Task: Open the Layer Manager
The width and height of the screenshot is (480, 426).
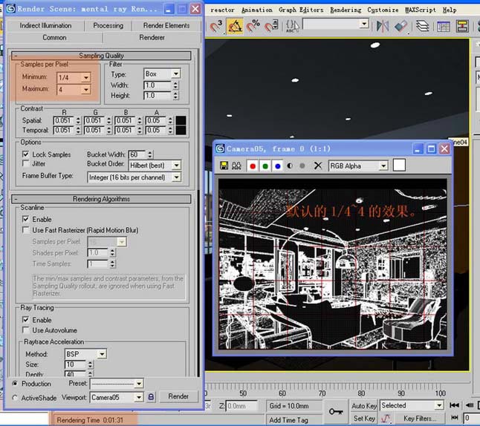Action: tap(423, 26)
